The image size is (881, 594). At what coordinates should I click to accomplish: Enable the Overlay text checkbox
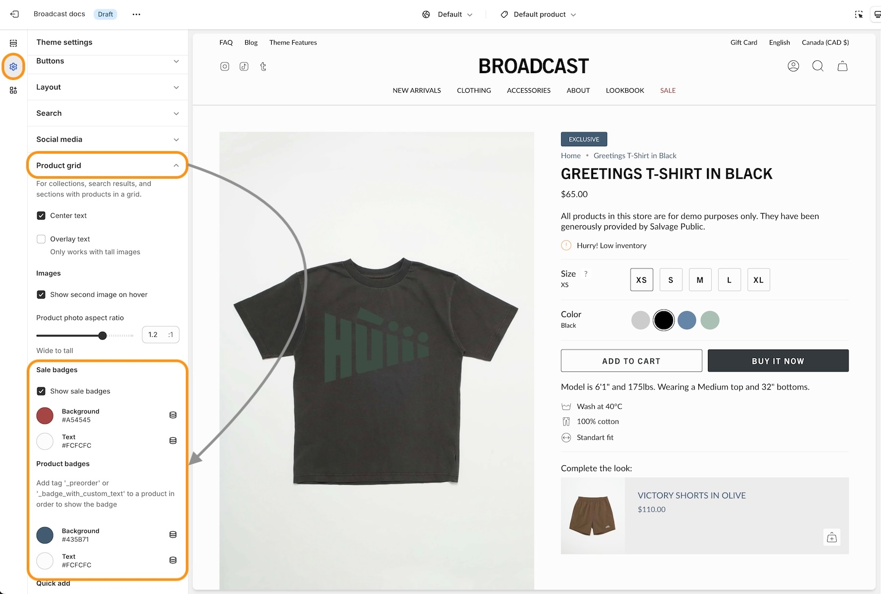click(41, 239)
